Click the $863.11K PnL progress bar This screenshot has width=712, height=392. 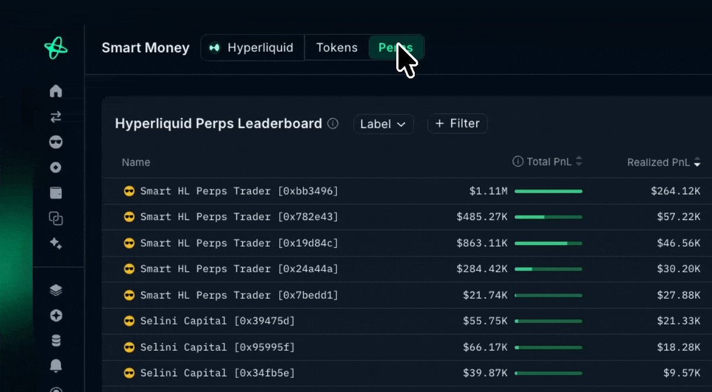point(548,243)
